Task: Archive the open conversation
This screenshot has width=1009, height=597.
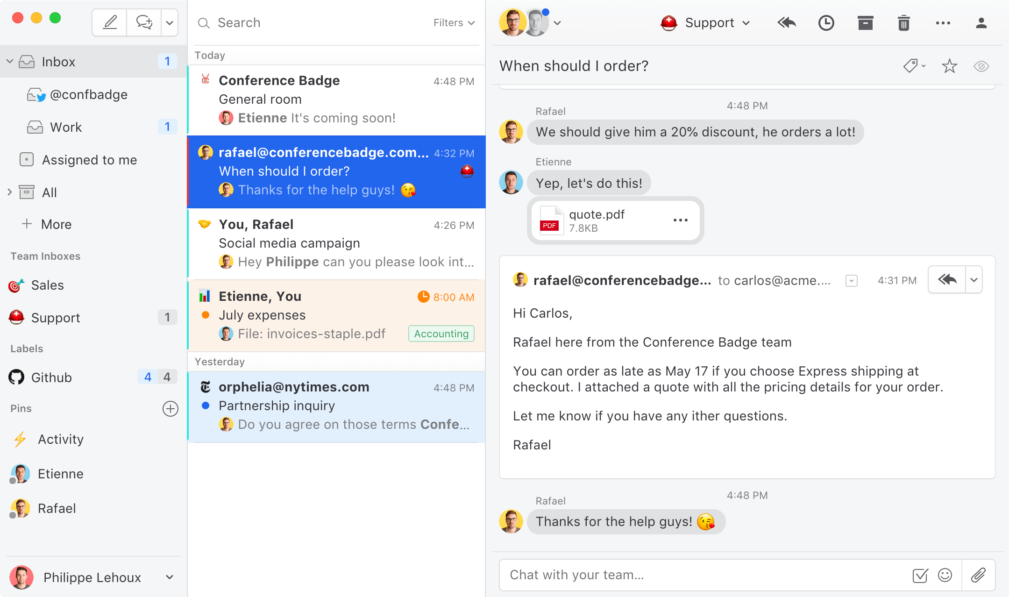Action: [865, 23]
